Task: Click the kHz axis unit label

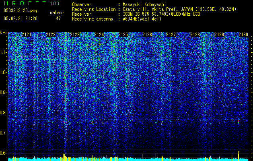Action: coord(4,33)
